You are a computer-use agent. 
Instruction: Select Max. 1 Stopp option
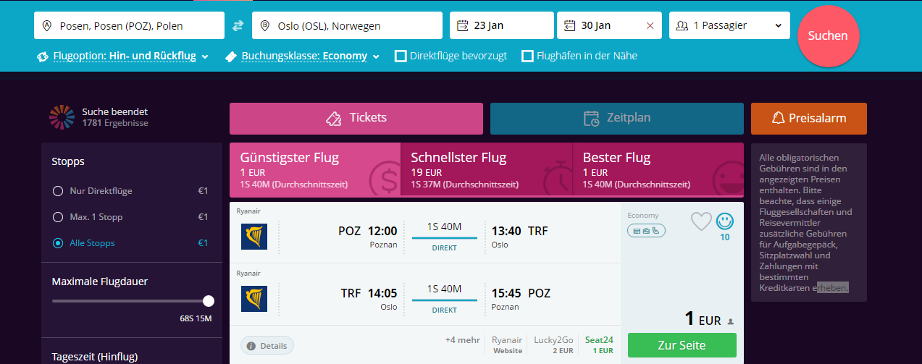58,217
